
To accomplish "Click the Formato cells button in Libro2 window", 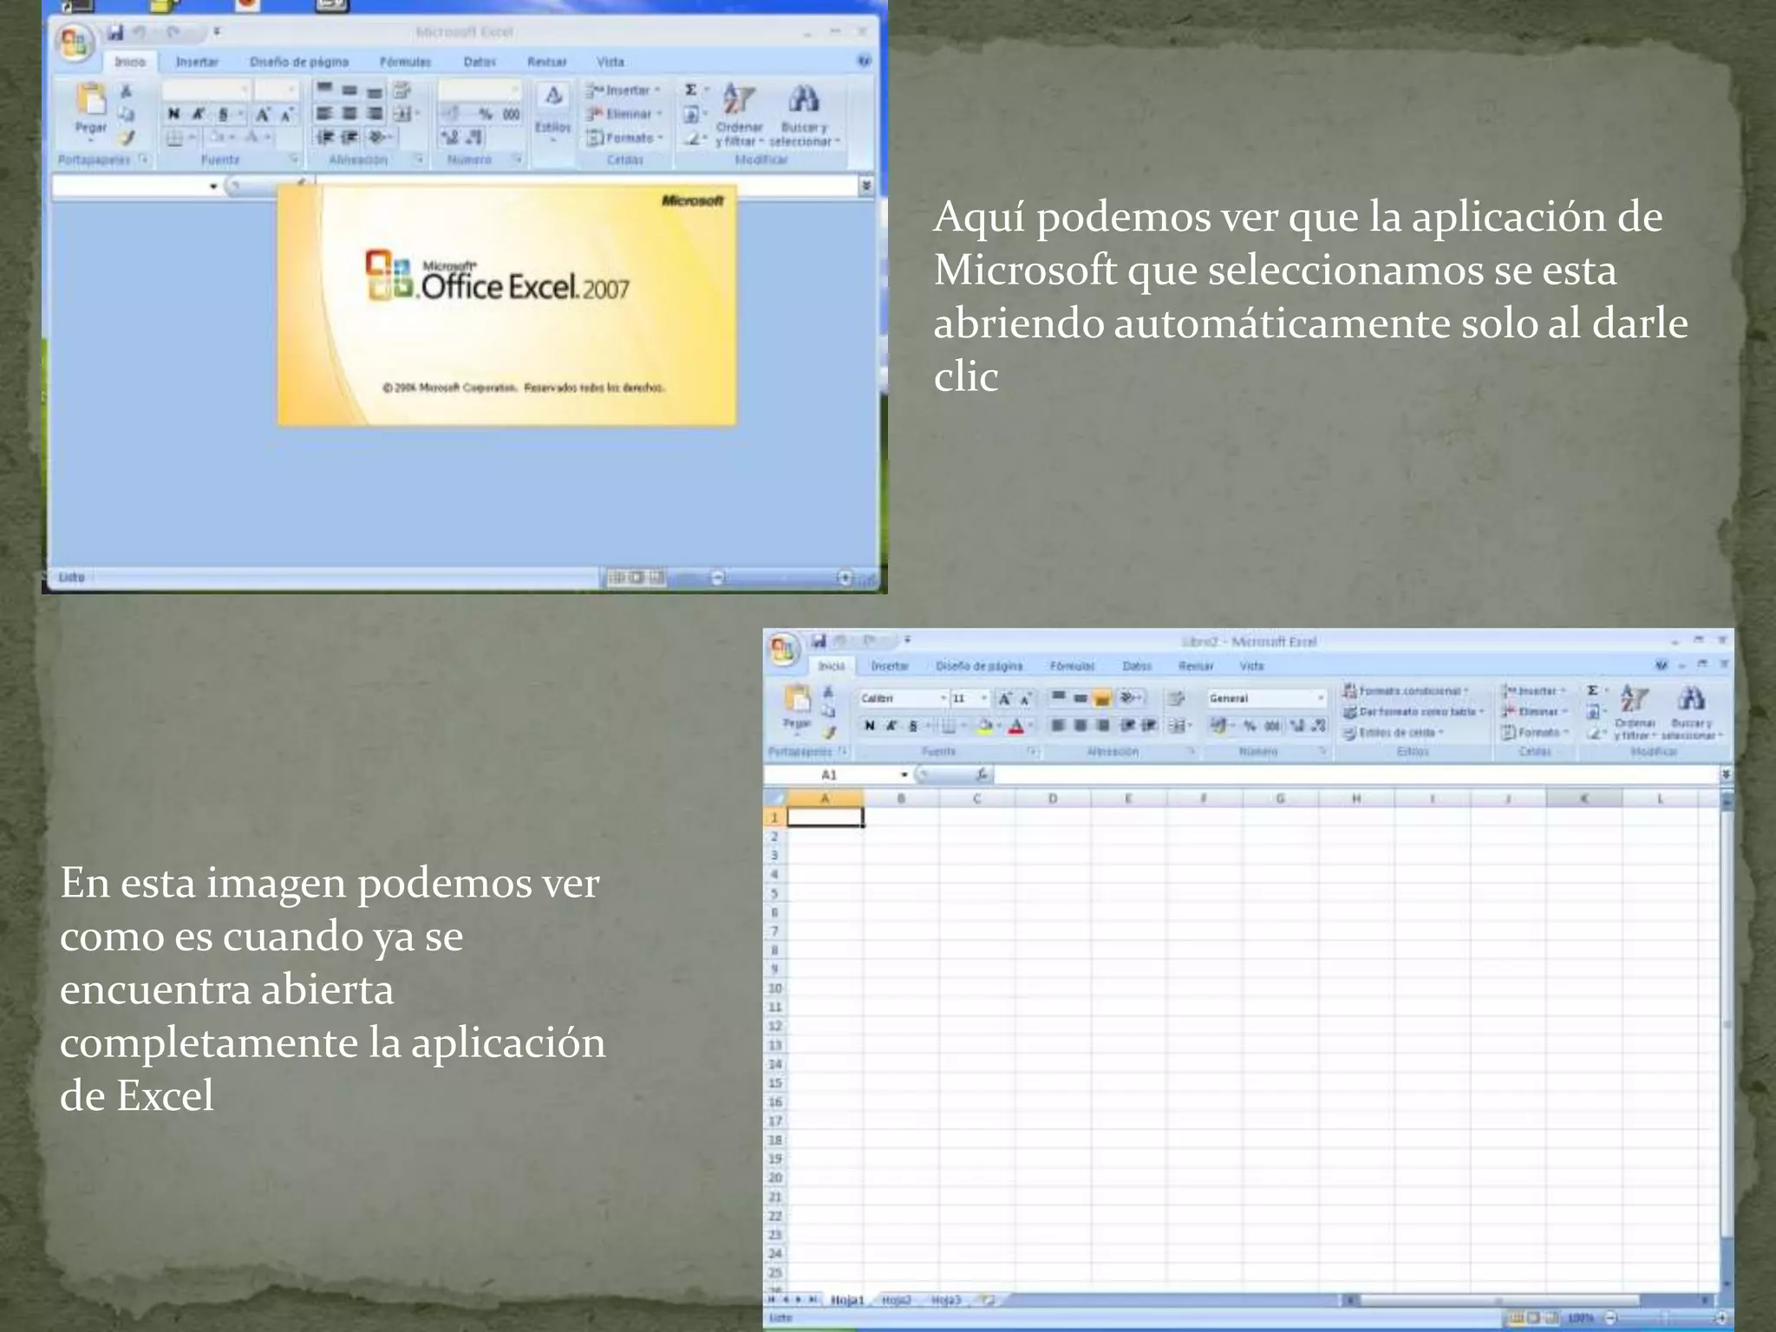I will (x=1534, y=733).
